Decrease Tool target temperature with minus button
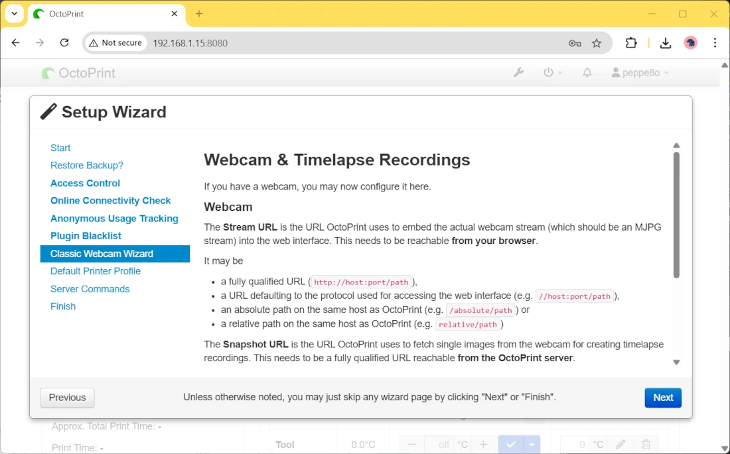Viewport: 730px width, 454px height. point(412,445)
